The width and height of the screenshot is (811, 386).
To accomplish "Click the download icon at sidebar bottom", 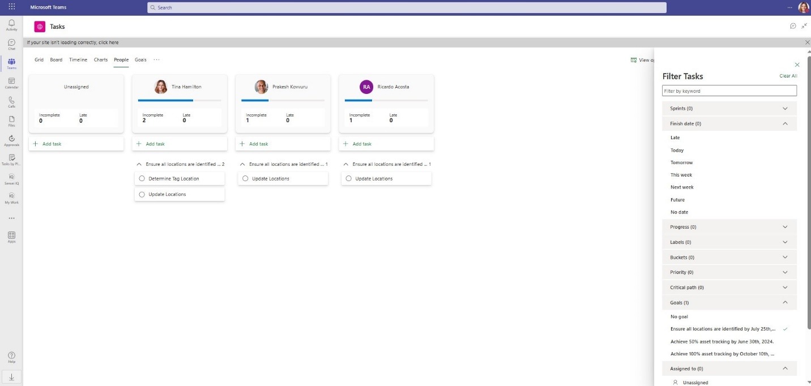I will click(x=11, y=377).
